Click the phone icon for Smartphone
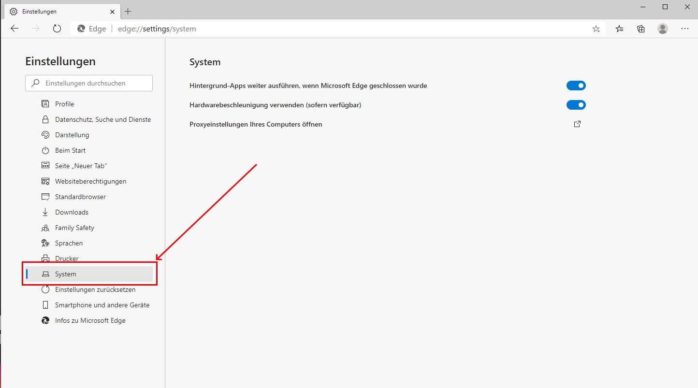 45,305
